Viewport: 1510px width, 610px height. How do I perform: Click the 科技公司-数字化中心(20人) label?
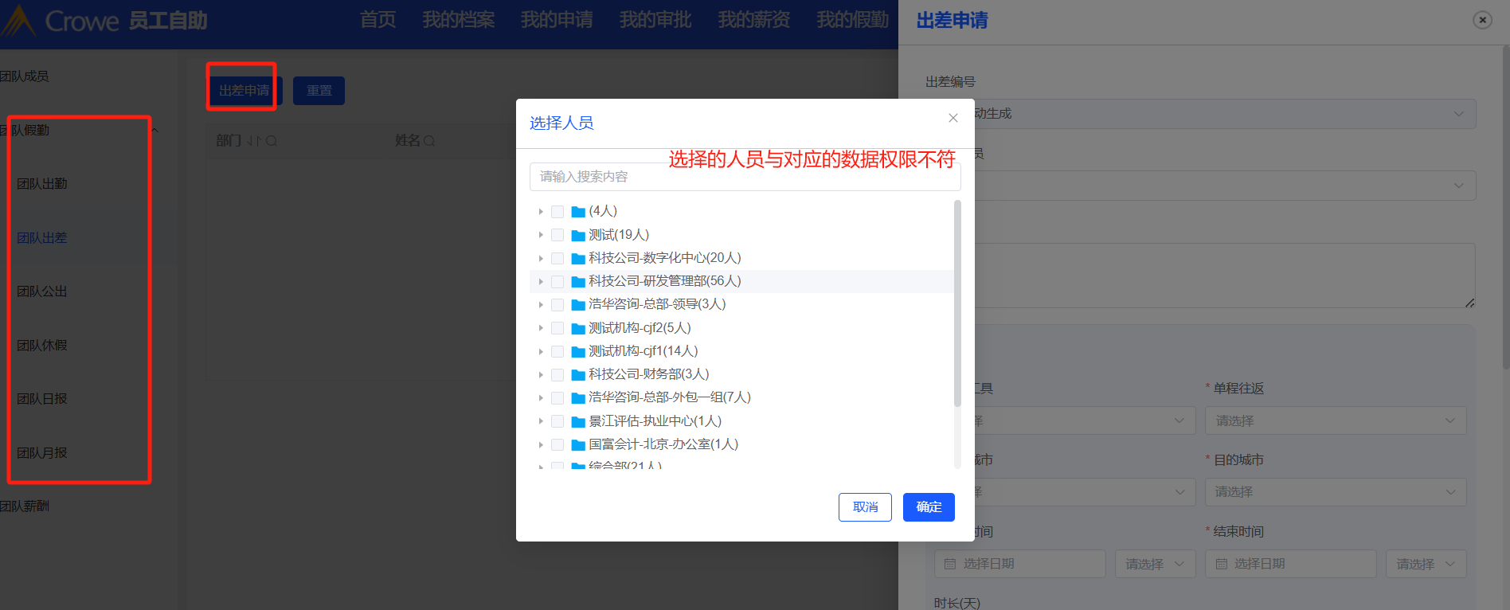tap(665, 258)
